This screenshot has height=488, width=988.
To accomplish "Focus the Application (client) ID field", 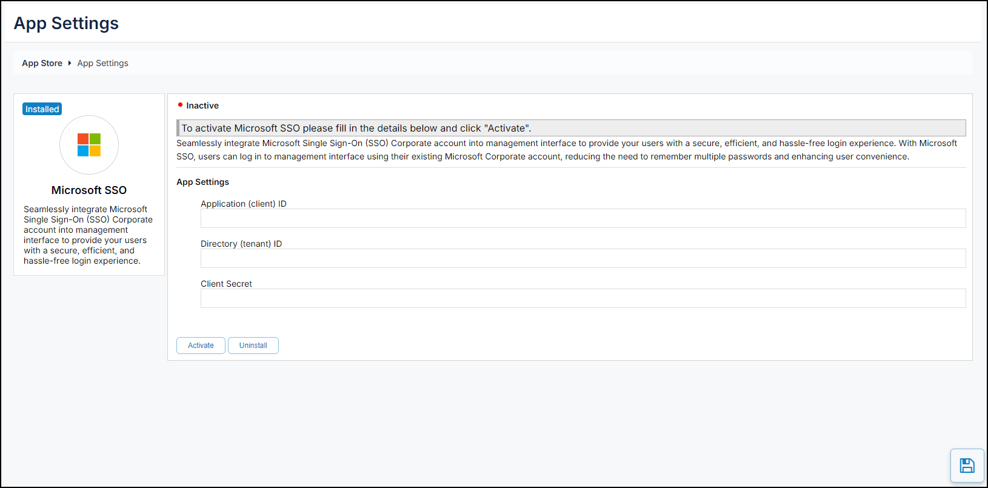I will 582,218.
